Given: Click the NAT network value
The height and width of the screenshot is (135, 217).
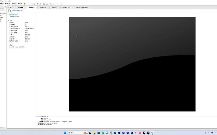Looking at the screenshot, I should click(26, 31).
